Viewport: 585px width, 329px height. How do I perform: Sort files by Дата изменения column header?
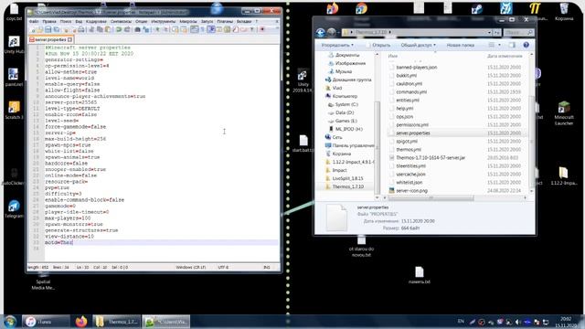coord(505,56)
